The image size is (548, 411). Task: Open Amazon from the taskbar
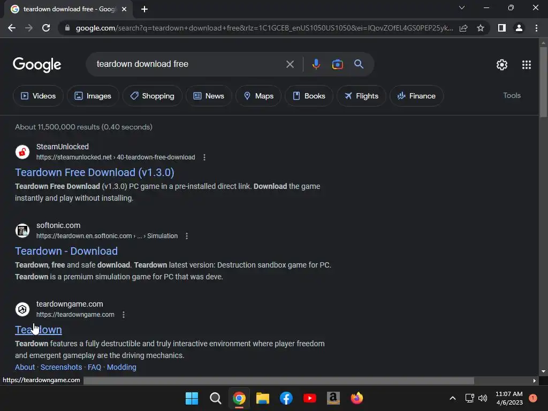[333, 398]
